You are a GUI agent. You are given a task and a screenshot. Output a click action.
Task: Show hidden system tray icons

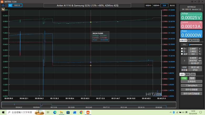pos(171,112)
